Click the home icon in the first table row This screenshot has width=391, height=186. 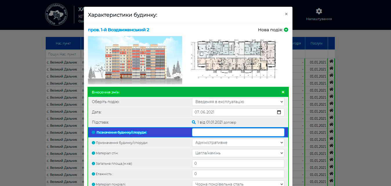pyautogui.click(x=331, y=62)
